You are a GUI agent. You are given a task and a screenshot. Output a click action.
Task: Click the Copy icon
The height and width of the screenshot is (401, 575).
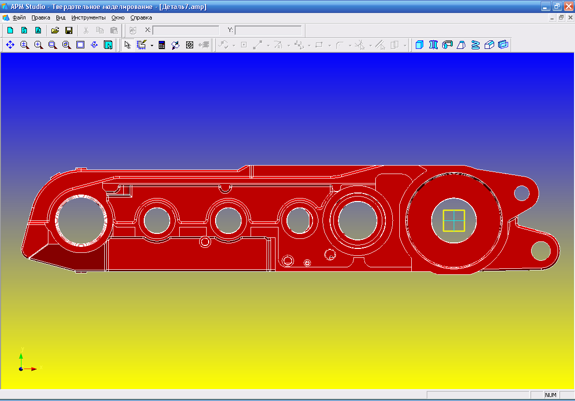[x=100, y=30]
